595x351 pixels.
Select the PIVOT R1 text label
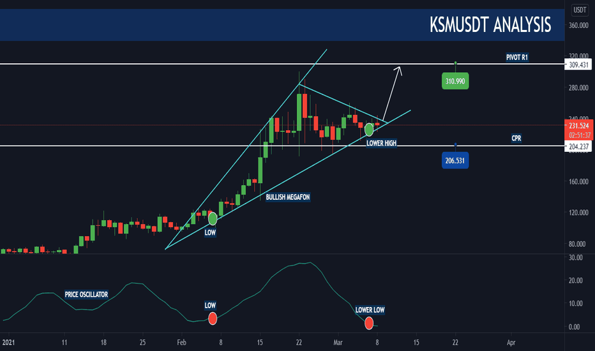[x=517, y=57]
